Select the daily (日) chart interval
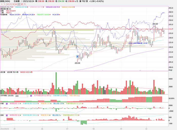This screenshot has width=177, height=130. [19, 4]
